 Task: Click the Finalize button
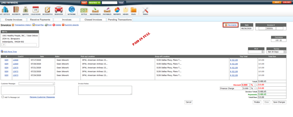click(257, 102)
